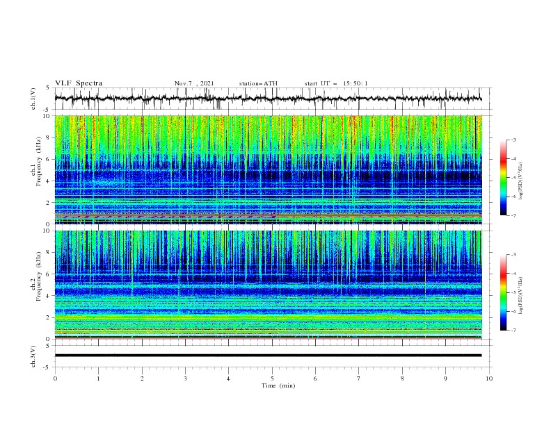
Task: Click the "9" tick on the time axis
Action: (445, 378)
